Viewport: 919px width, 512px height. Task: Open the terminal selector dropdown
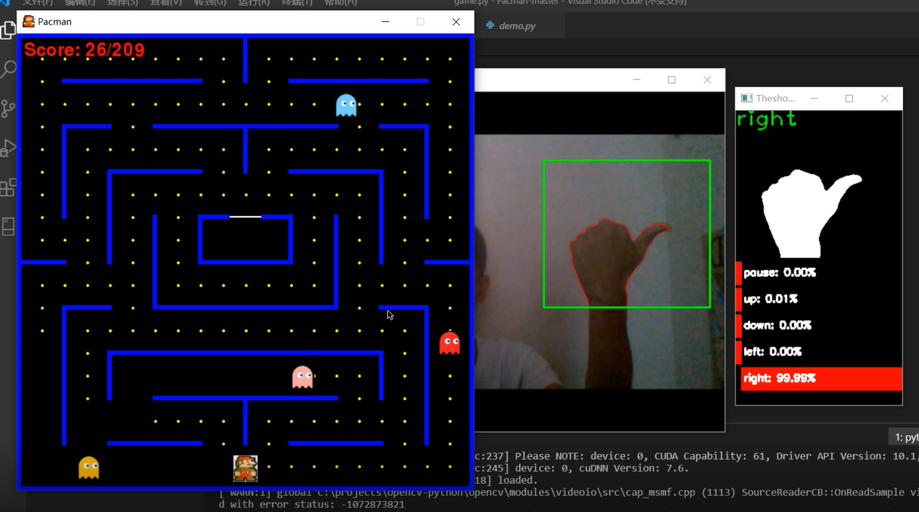[x=904, y=437]
